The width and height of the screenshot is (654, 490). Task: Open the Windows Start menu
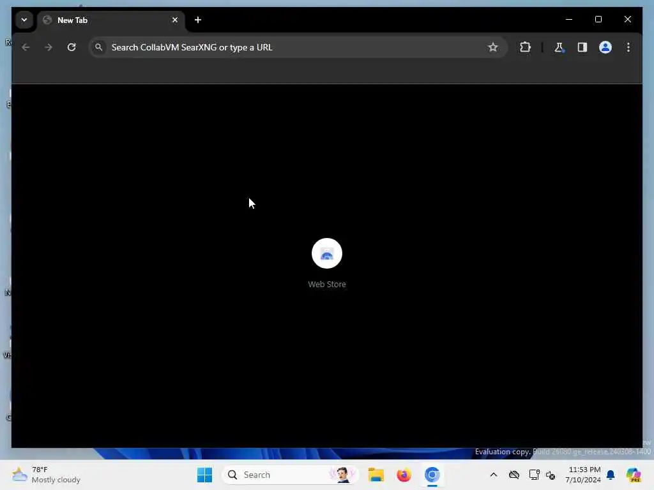[x=205, y=475]
